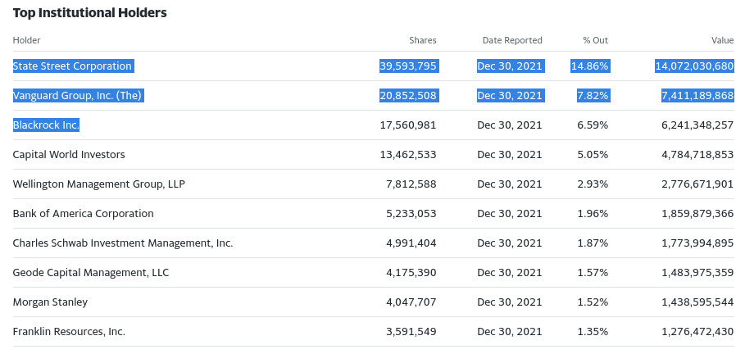The image size is (745, 354).
Task: Click the Value column header
Action: pos(722,40)
